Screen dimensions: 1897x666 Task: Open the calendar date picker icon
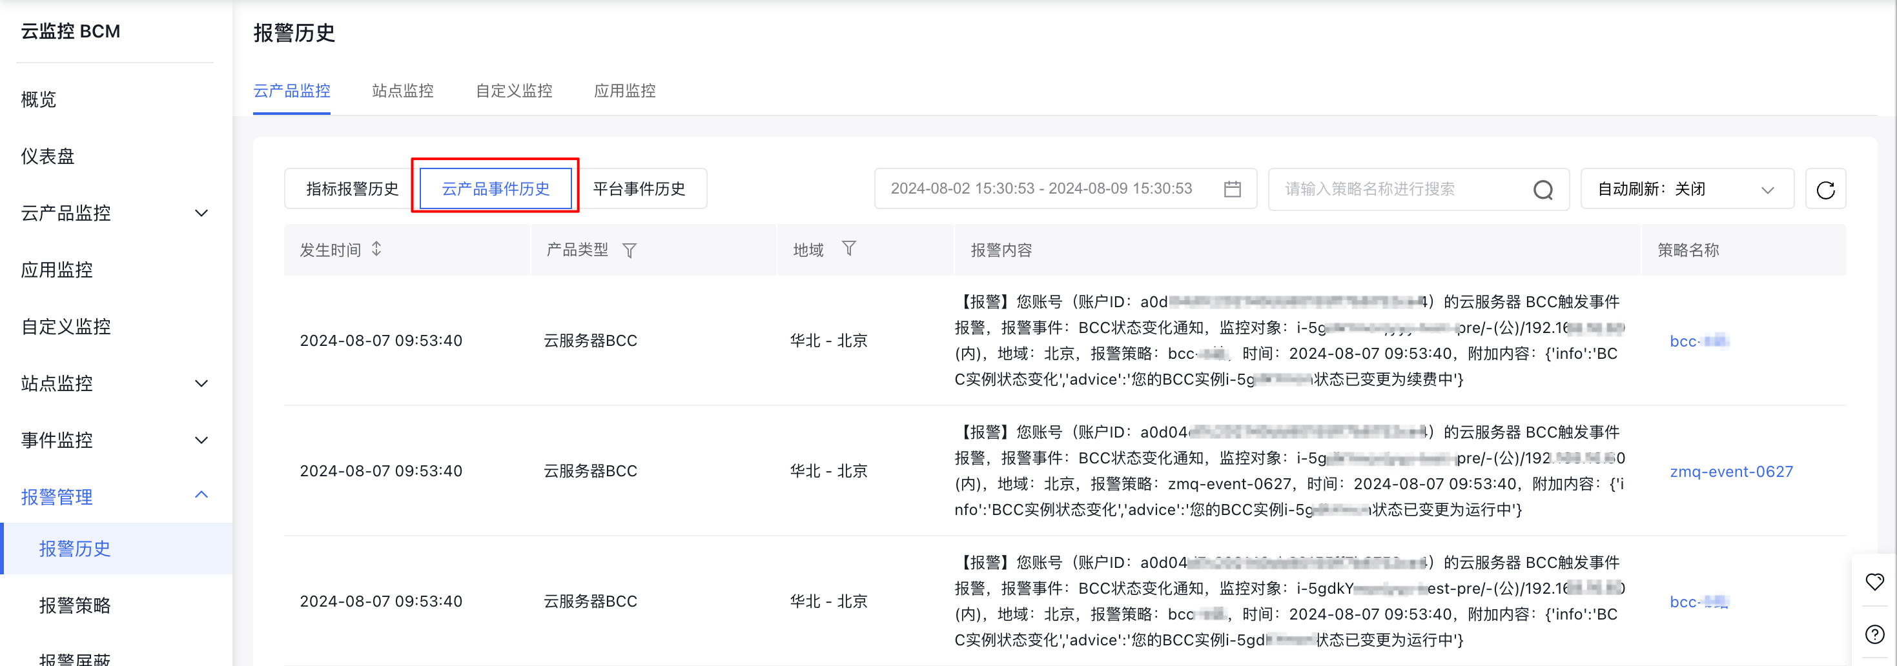click(1232, 189)
